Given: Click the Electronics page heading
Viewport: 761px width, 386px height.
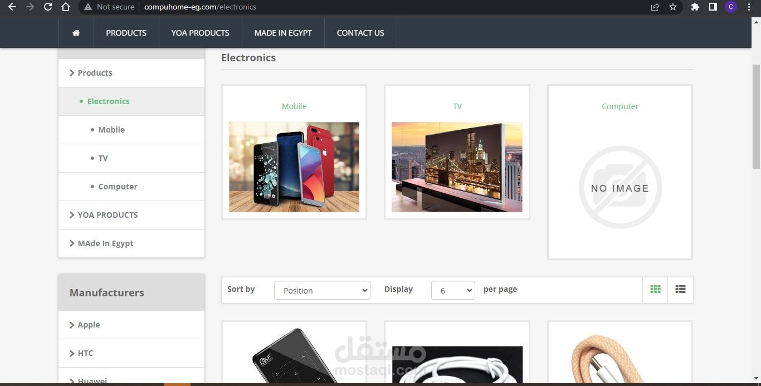Looking at the screenshot, I should [248, 58].
